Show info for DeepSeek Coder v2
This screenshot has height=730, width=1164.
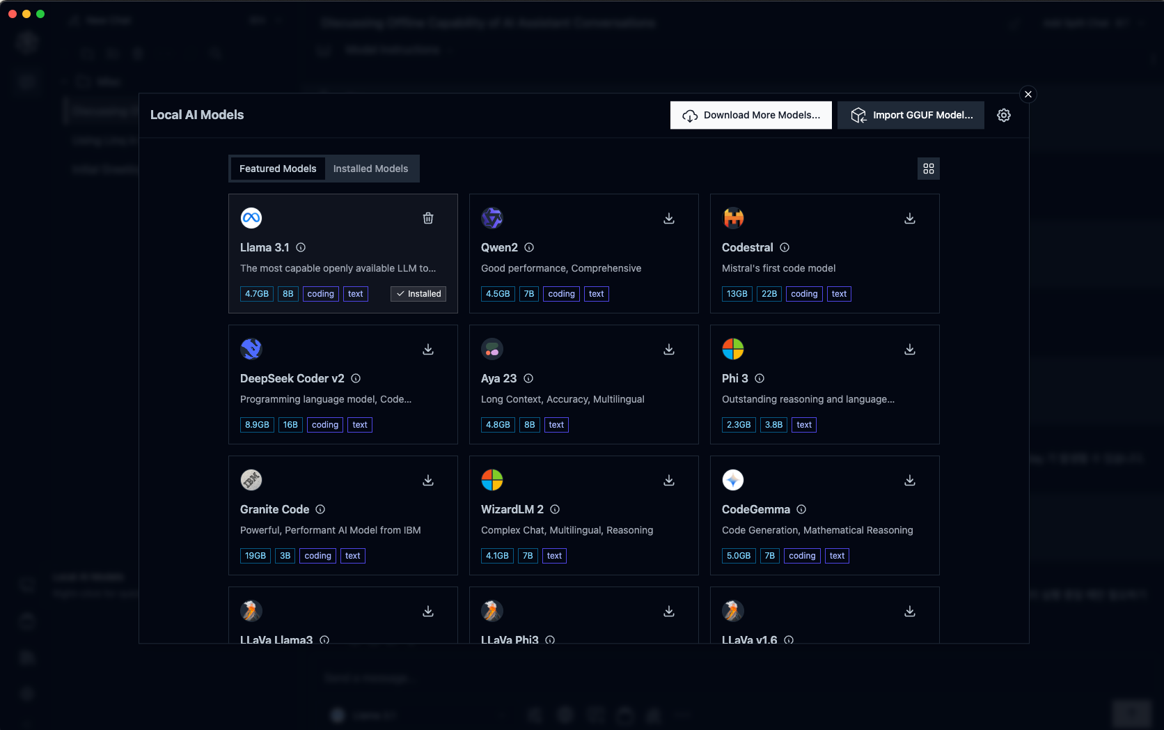coord(356,378)
